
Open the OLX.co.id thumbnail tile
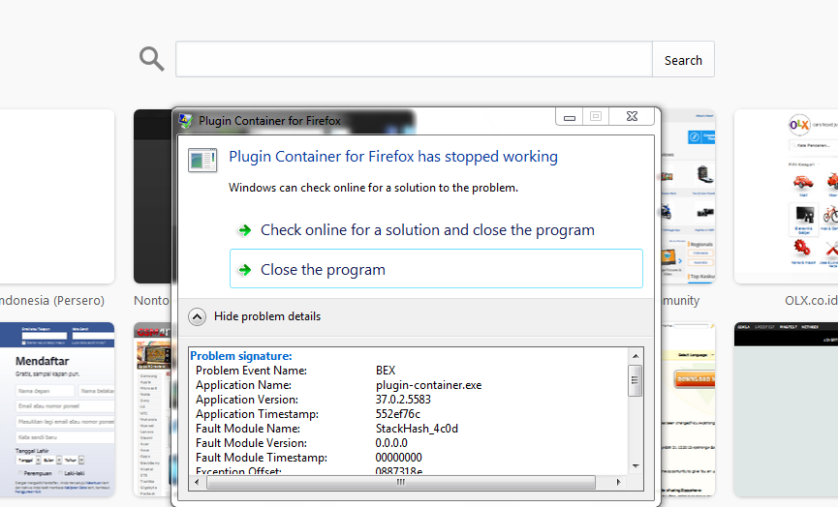[786, 196]
